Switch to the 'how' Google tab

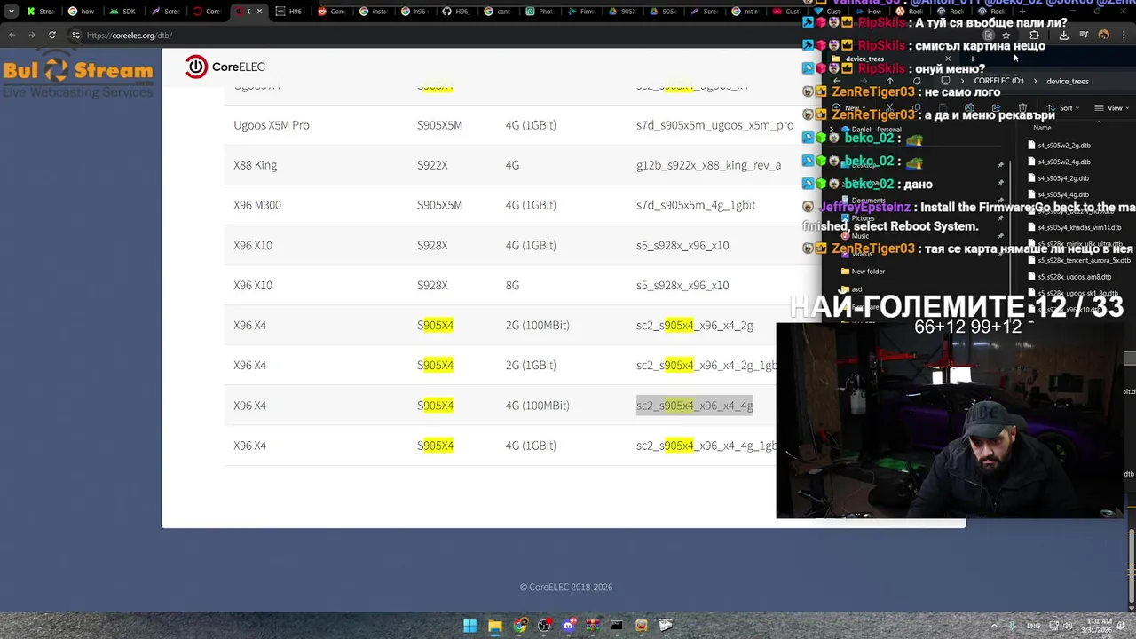(81, 12)
